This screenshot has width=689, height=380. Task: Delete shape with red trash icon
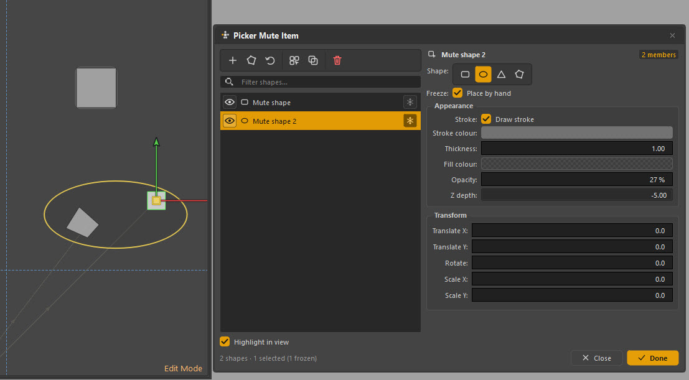coord(337,60)
